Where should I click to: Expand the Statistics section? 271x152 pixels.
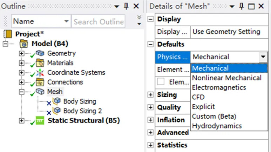[x=151, y=145]
